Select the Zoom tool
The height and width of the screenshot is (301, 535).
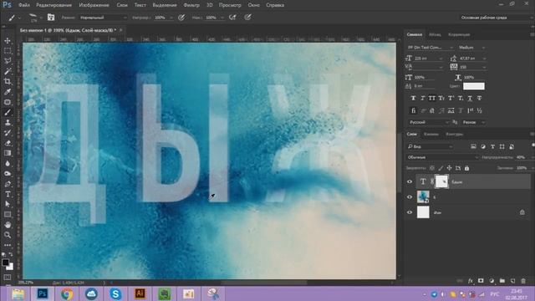point(8,235)
